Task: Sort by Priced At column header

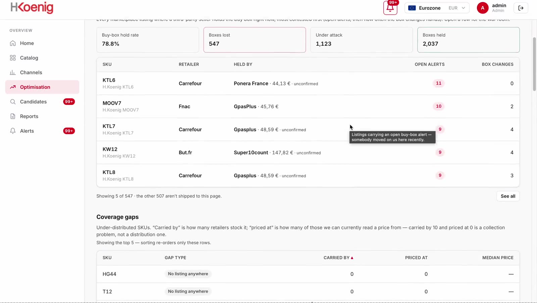Action: pyautogui.click(x=416, y=258)
